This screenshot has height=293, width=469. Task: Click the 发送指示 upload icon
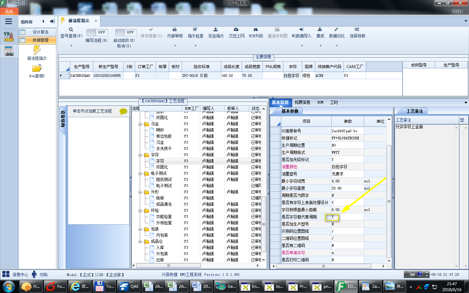(x=216, y=30)
